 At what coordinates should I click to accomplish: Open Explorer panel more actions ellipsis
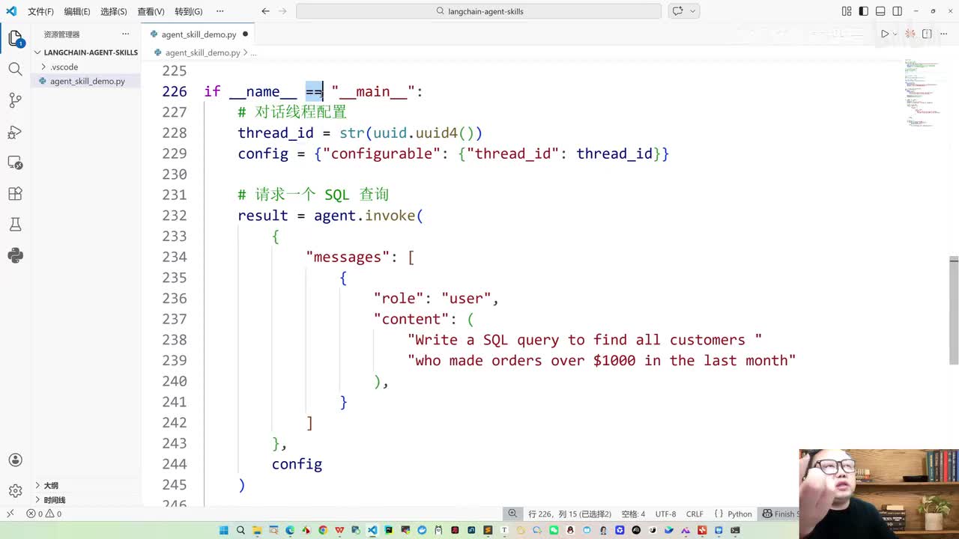[125, 34]
